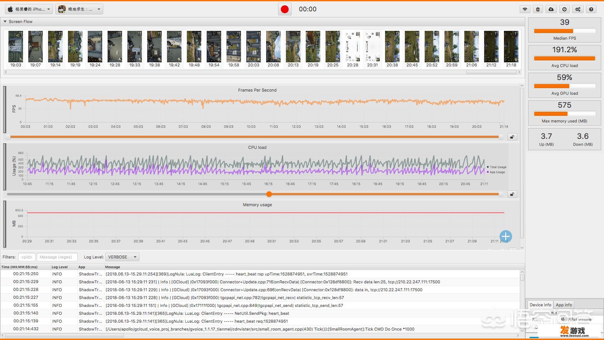
Task: Click the Screen Flow scroll left arrow
Action: pos(6,72)
